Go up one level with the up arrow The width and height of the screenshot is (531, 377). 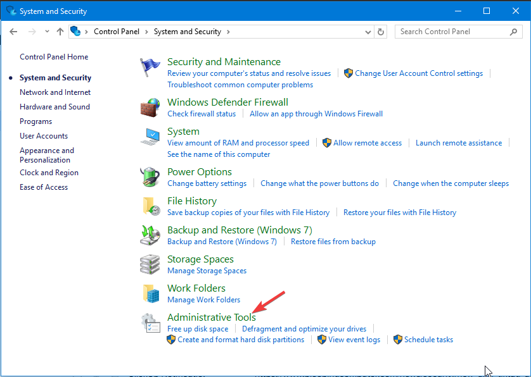60,32
